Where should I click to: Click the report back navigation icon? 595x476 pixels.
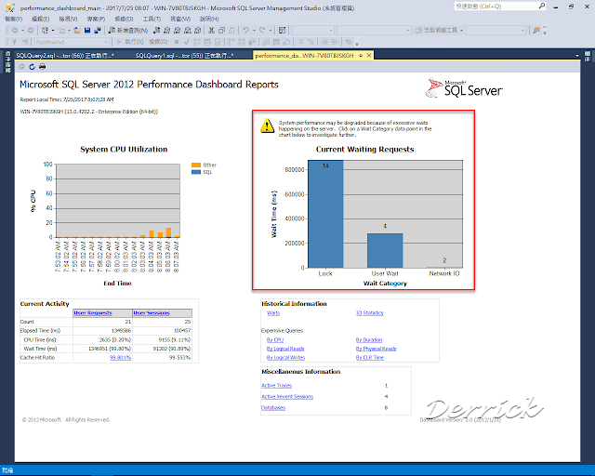22,67
